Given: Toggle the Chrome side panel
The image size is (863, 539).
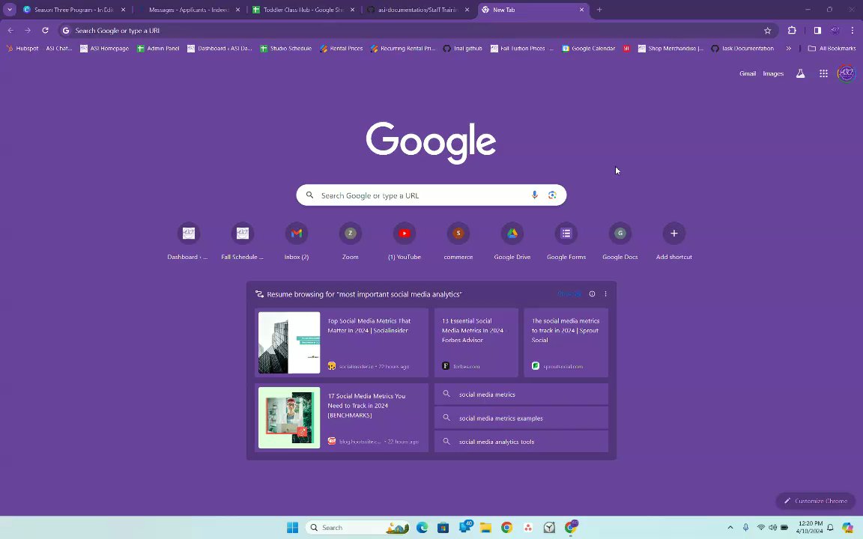Looking at the screenshot, I should [817, 31].
